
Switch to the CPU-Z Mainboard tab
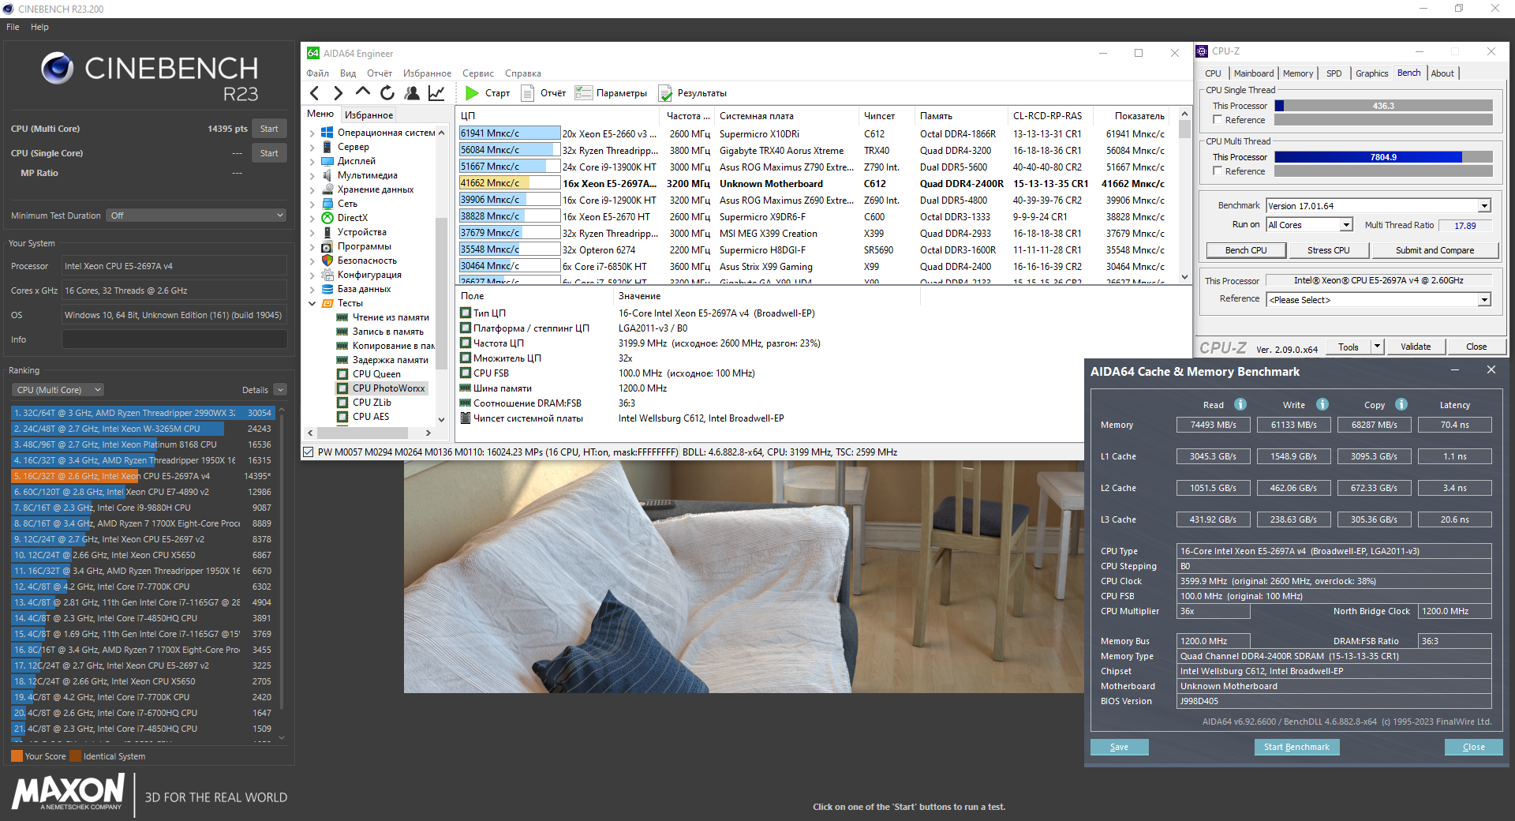[1254, 73]
